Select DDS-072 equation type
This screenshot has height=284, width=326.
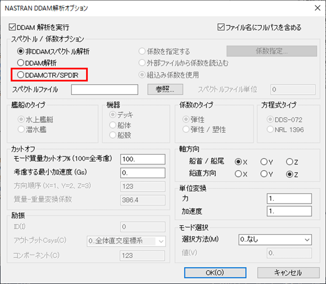(x=270, y=119)
